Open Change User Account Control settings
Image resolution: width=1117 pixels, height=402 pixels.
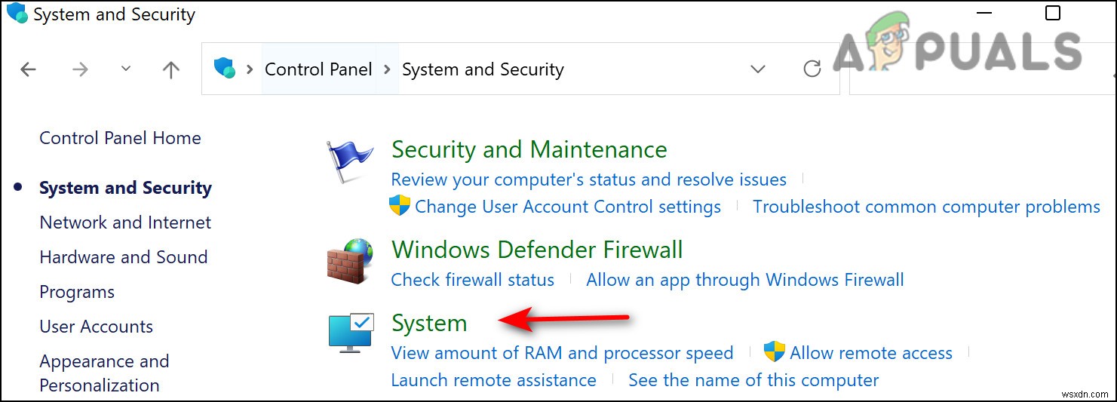(567, 207)
